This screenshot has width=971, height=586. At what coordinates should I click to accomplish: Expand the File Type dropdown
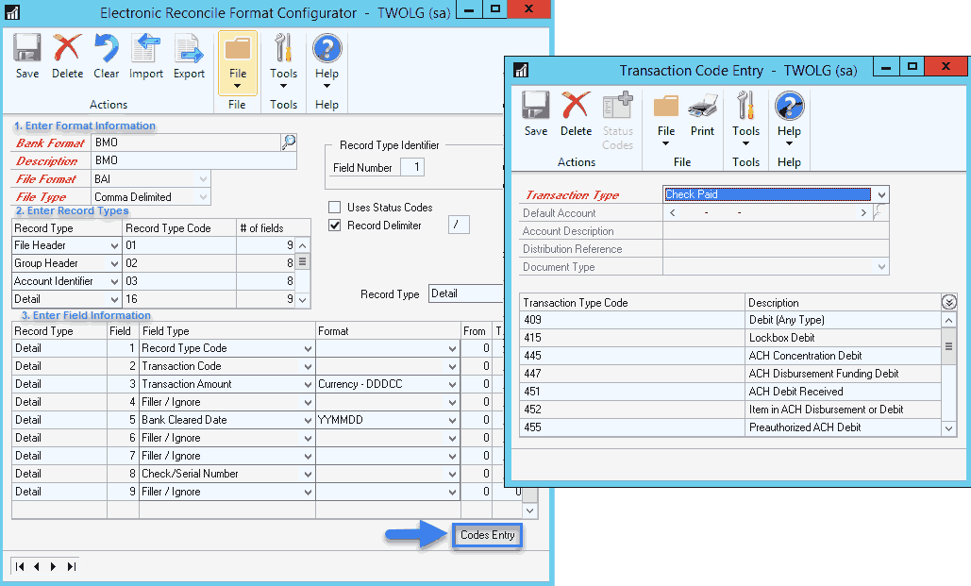[203, 197]
